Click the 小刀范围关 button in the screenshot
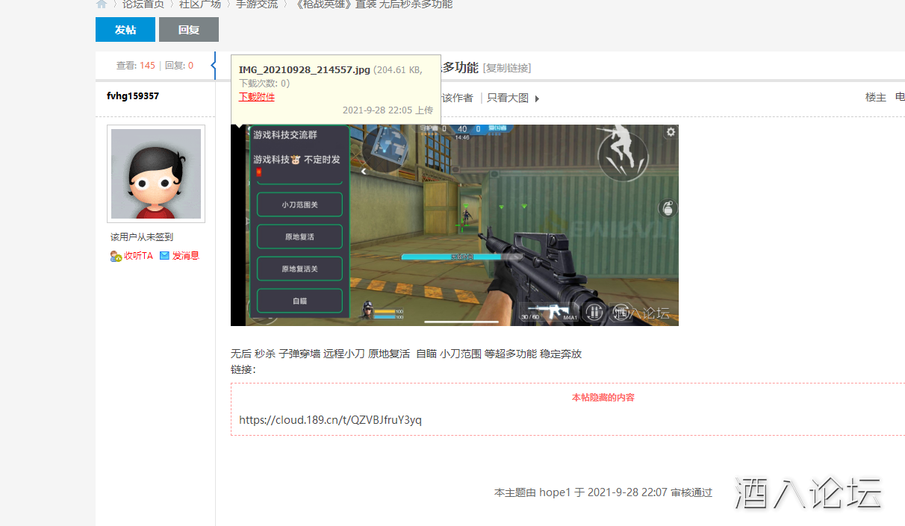Screen dimensions: 905x526 [299, 204]
